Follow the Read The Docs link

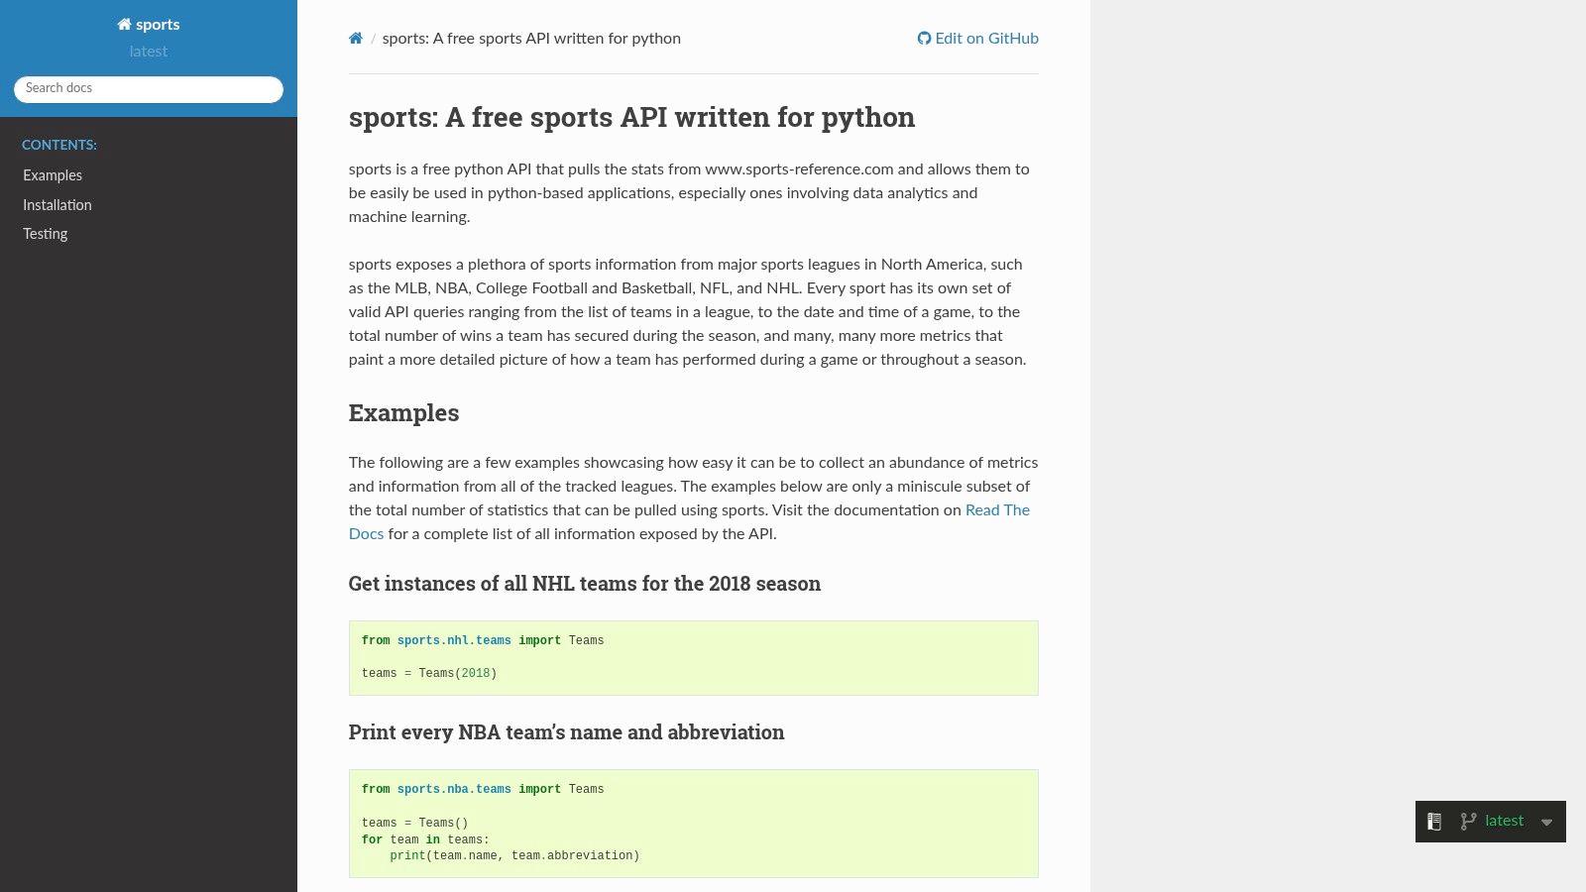tap(997, 510)
